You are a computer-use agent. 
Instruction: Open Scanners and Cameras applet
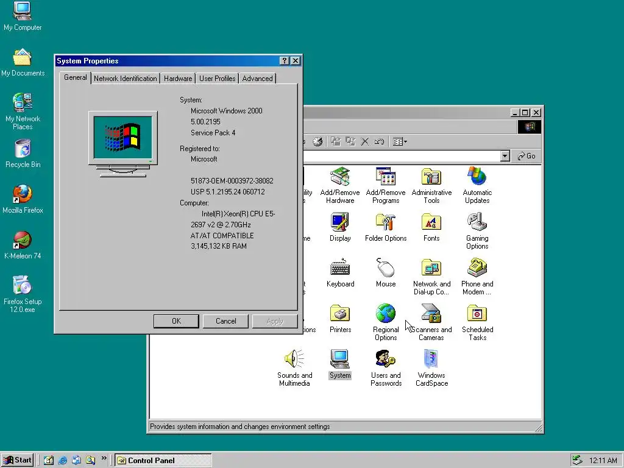[x=431, y=322]
